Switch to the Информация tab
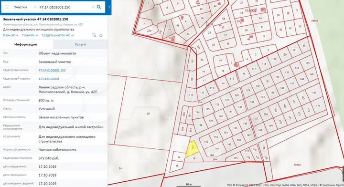This screenshot has height=187, width=344. pos(26,44)
